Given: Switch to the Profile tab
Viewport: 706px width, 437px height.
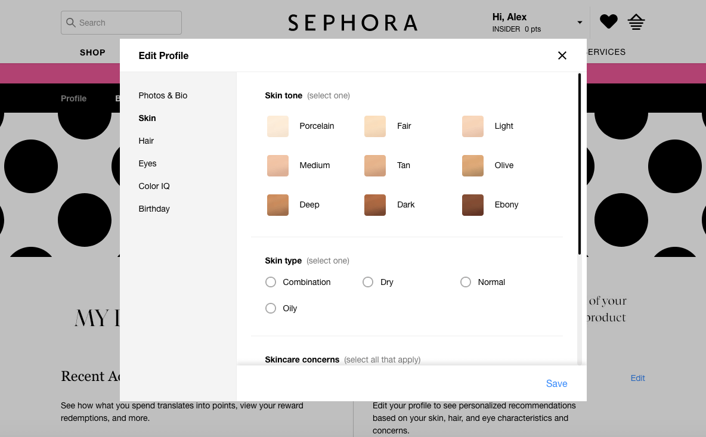Looking at the screenshot, I should [x=73, y=98].
